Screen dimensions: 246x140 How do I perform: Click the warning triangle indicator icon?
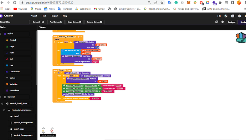(43, 131)
